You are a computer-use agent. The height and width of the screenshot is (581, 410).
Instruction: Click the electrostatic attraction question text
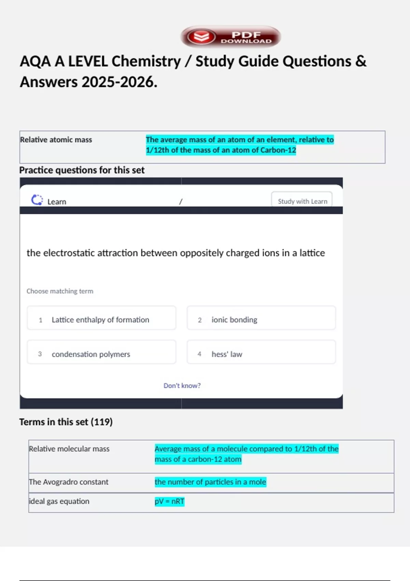point(176,253)
